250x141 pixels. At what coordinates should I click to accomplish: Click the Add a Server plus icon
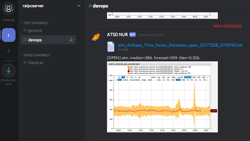point(9,51)
